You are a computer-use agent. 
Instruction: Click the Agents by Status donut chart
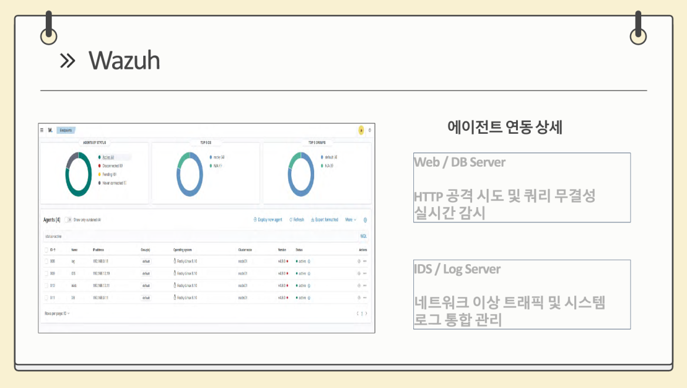point(79,174)
